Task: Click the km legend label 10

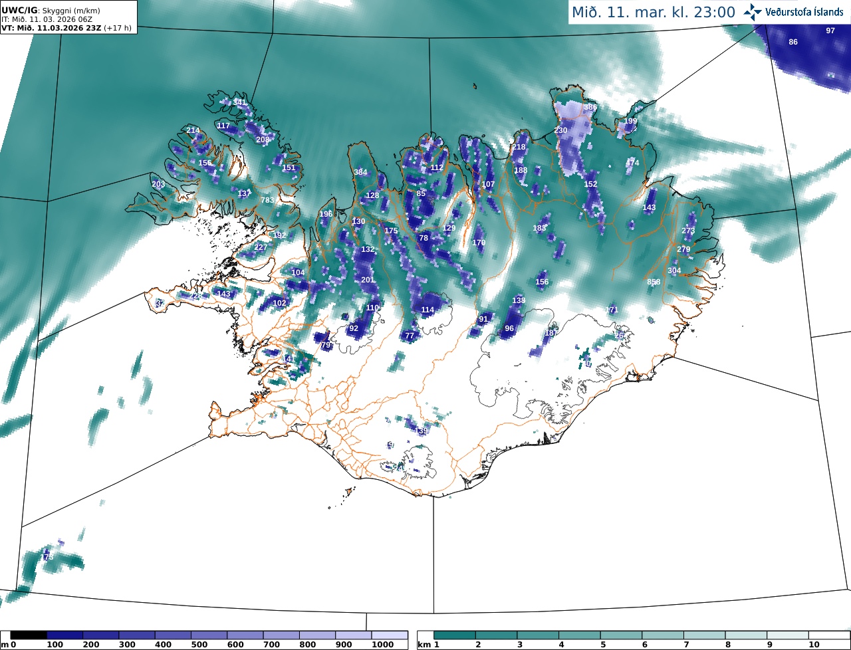Action: pyautogui.click(x=812, y=645)
